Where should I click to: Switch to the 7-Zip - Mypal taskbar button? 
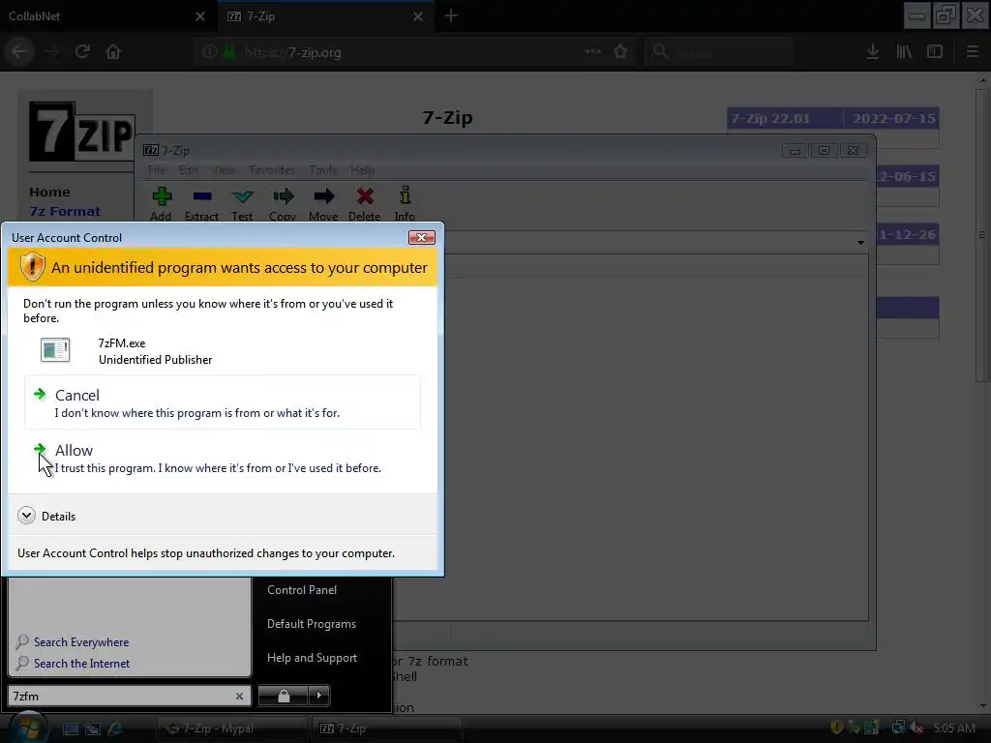231,728
